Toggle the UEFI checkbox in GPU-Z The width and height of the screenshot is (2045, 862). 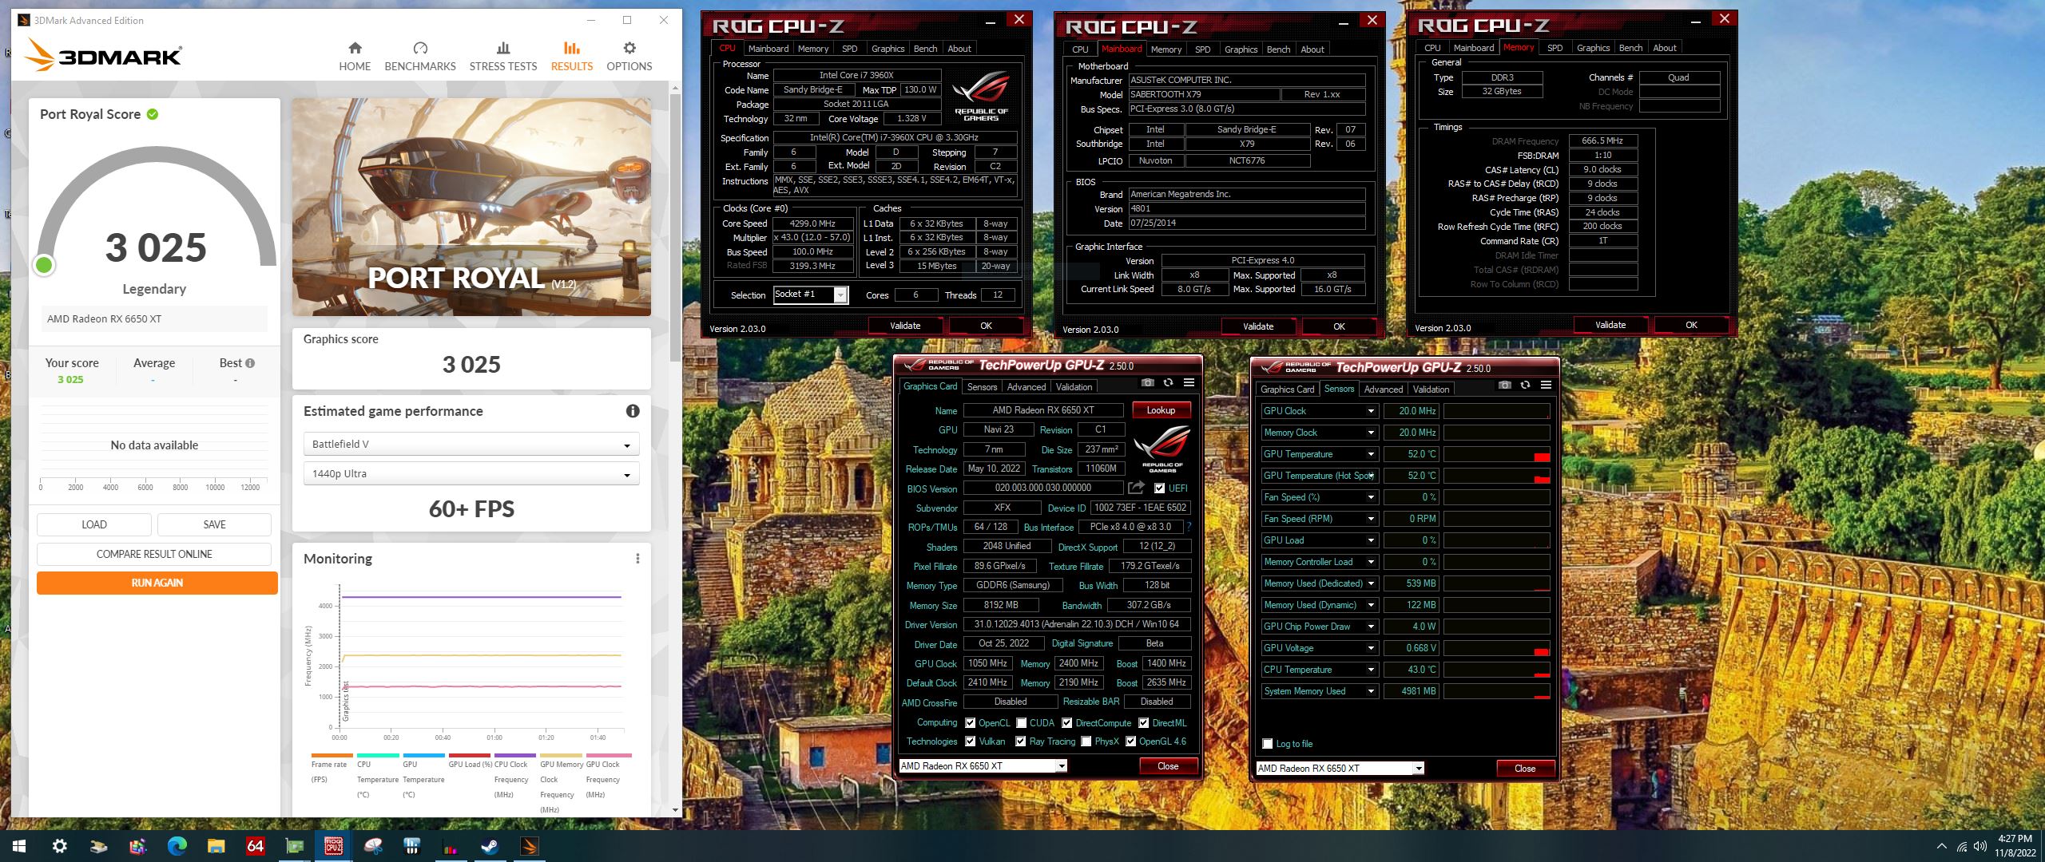pos(1159,488)
